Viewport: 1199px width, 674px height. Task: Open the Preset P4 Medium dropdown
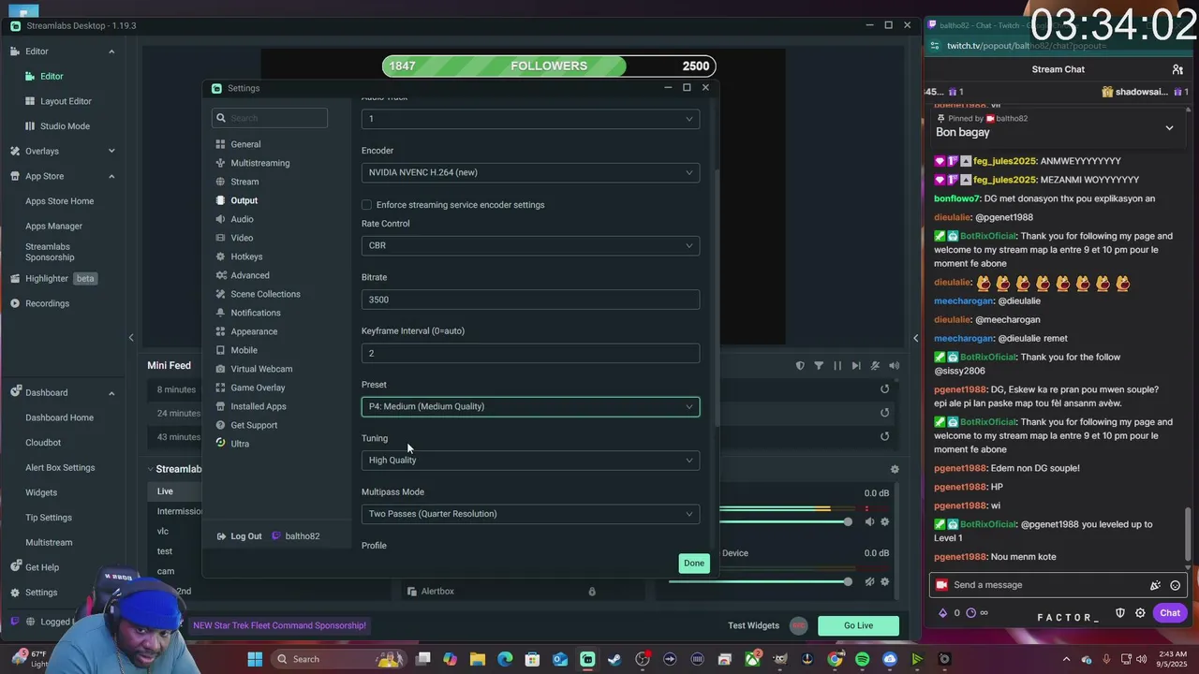(x=530, y=406)
